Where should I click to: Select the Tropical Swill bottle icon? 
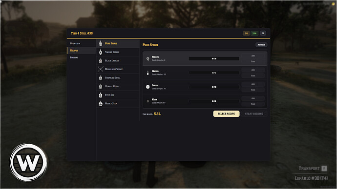pyautogui.click(x=101, y=78)
